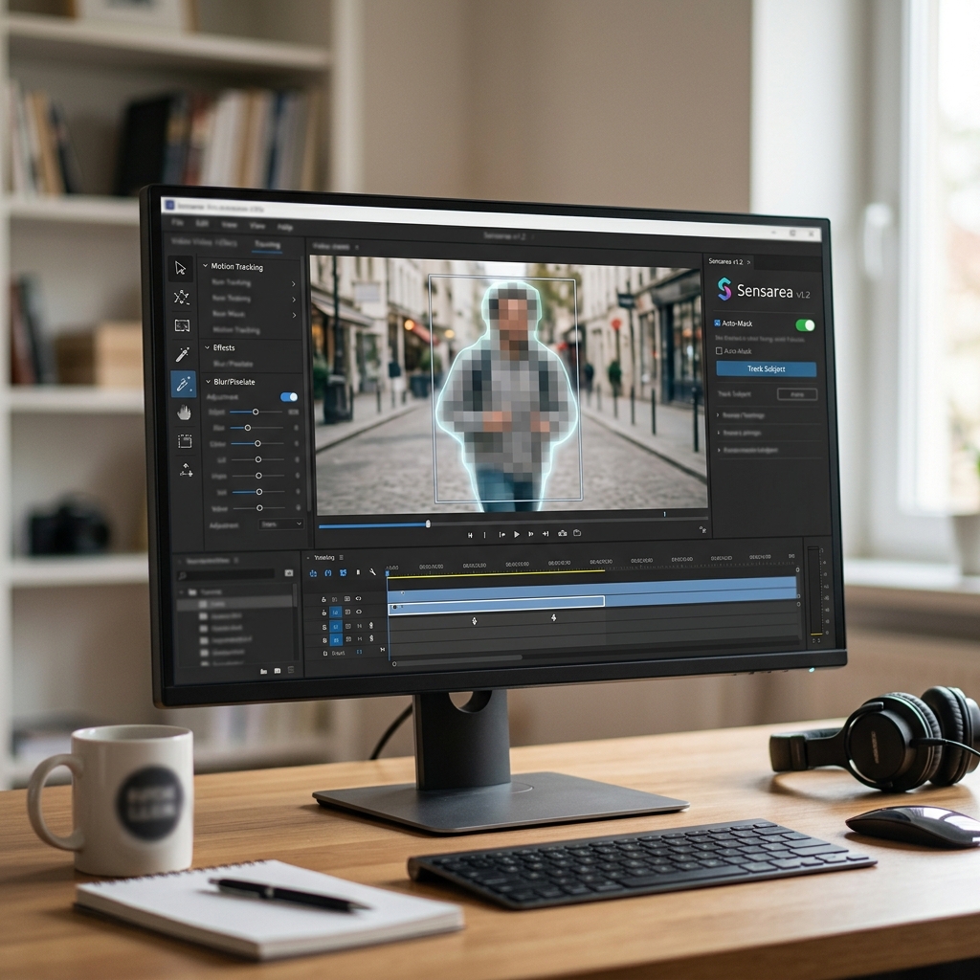Switch to the underlined Tracking tab
The height and width of the screenshot is (980, 980).
[x=267, y=245]
